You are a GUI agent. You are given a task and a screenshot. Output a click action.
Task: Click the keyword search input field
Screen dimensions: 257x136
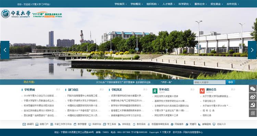[x=209, y=82]
